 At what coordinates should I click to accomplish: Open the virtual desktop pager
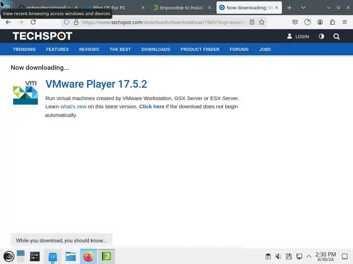(20, 256)
